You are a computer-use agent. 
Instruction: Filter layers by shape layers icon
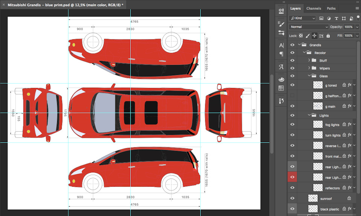pyautogui.click(x=344, y=18)
